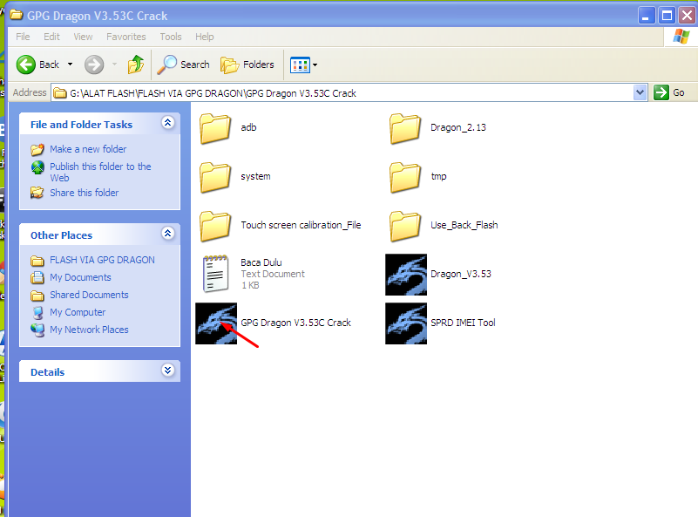Select the 'SPRD IMEI Tool' file name
Viewport: 698px width, 517px height.
pyautogui.click(x=463, y=323)
